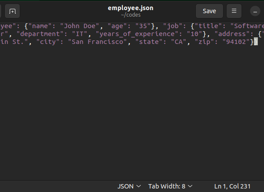Image resolution: width=264 pixels, height=192 pixels.
Task: Click the employee.json title
Action: click(131, 8)
